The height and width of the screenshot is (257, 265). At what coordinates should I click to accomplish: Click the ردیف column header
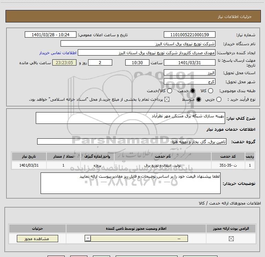click(250, 156)
